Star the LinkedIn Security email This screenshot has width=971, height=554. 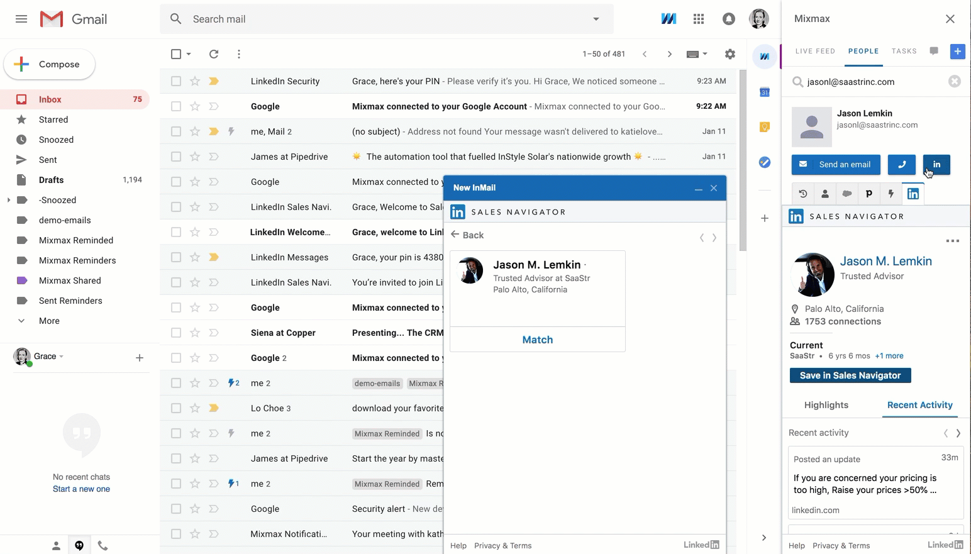pyautogui.click(x=195, y=81)
